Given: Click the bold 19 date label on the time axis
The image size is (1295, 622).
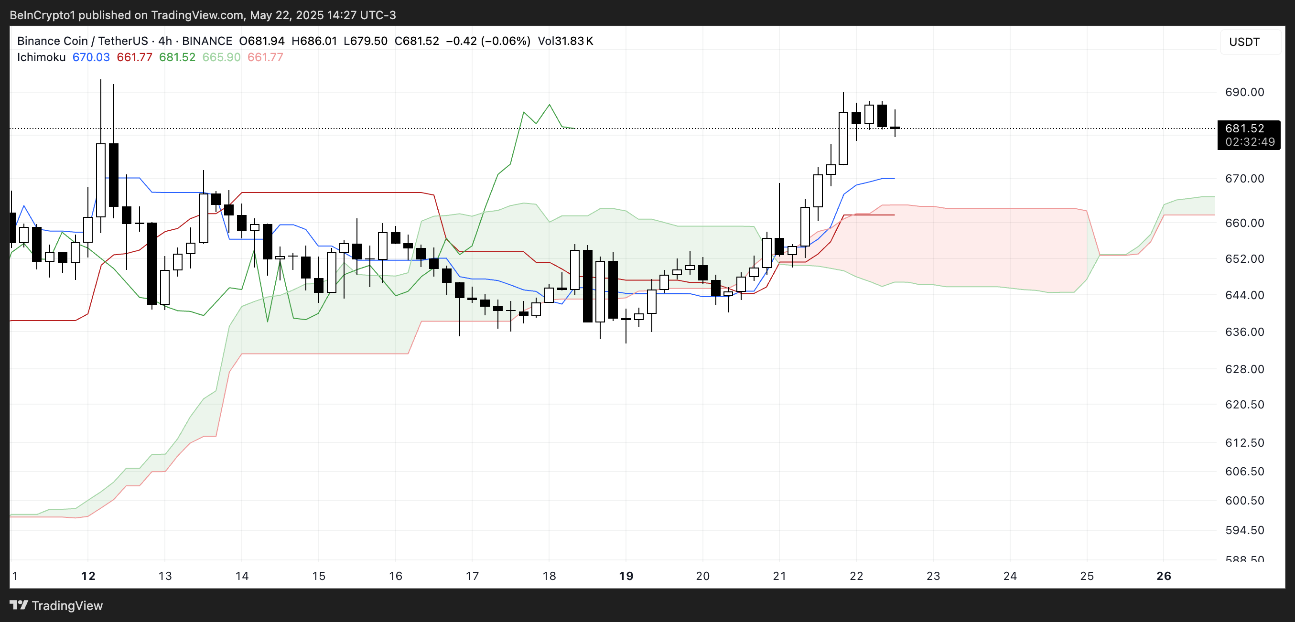Looking at the screenshot, I should coord(626,576).
